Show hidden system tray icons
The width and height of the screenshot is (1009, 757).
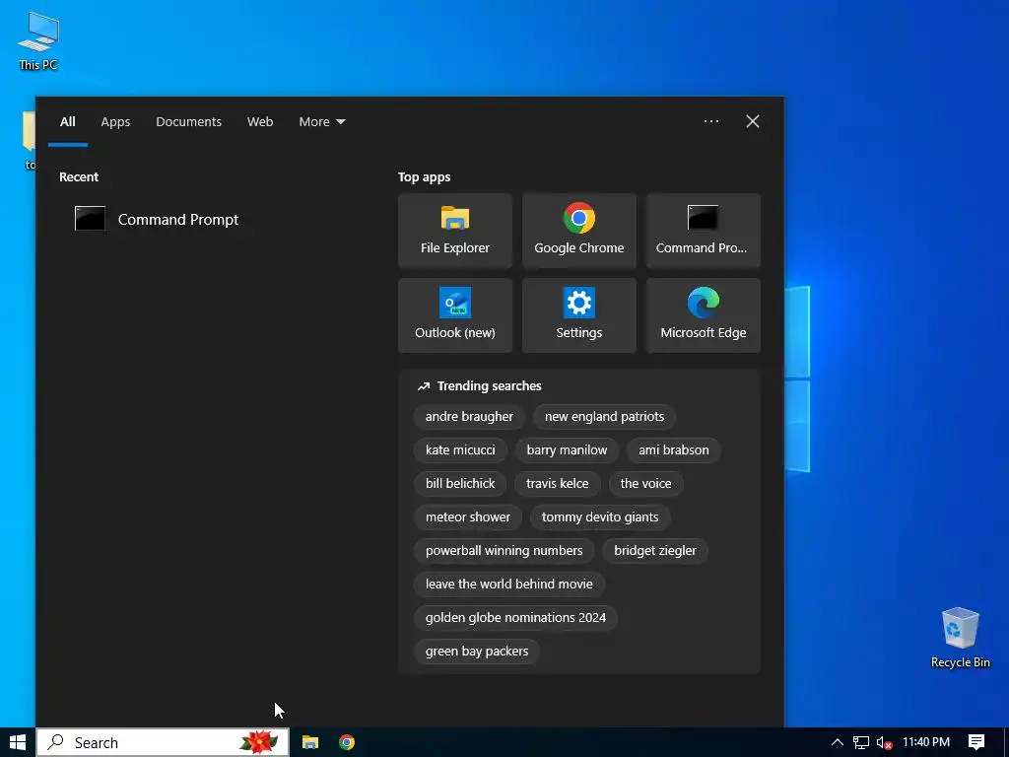click(838, 742)
